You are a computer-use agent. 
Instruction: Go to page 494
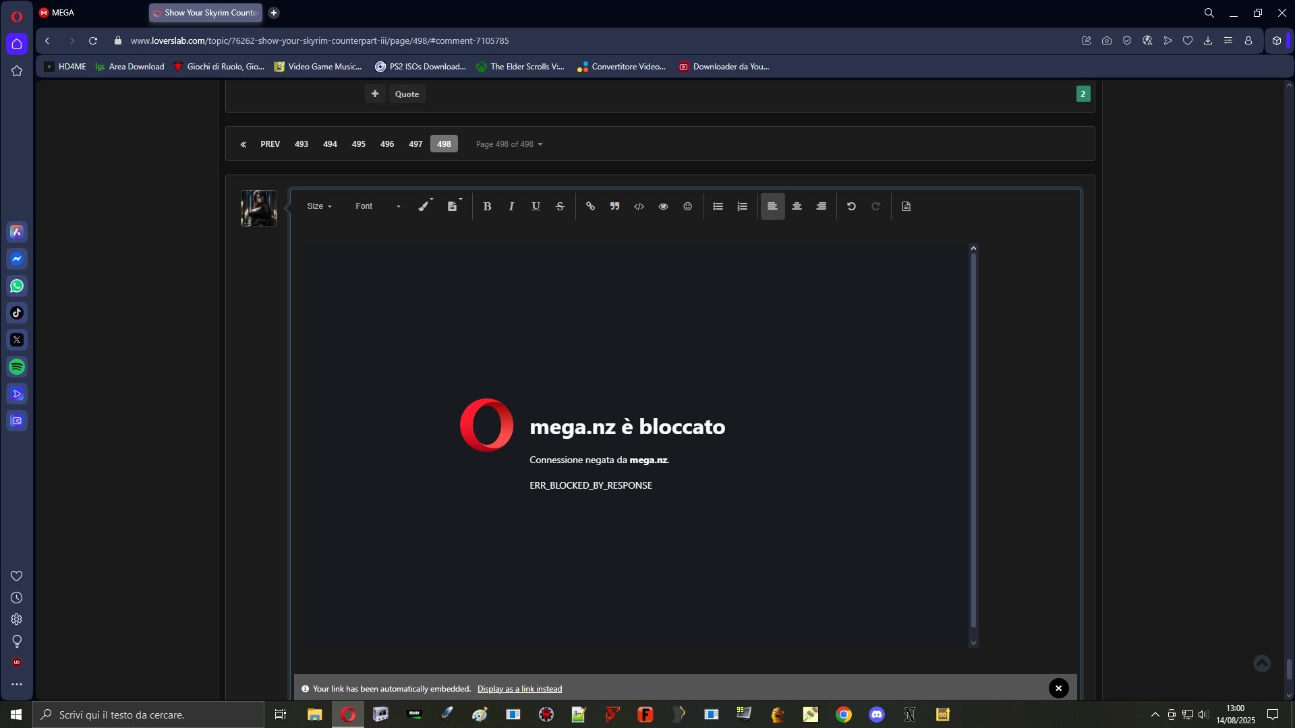pyautogui.click(x=330, y=144)
